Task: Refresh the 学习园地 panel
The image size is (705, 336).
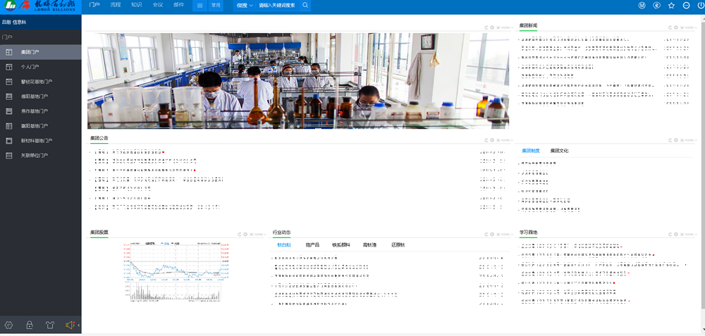Action: (x=670, y=234)
